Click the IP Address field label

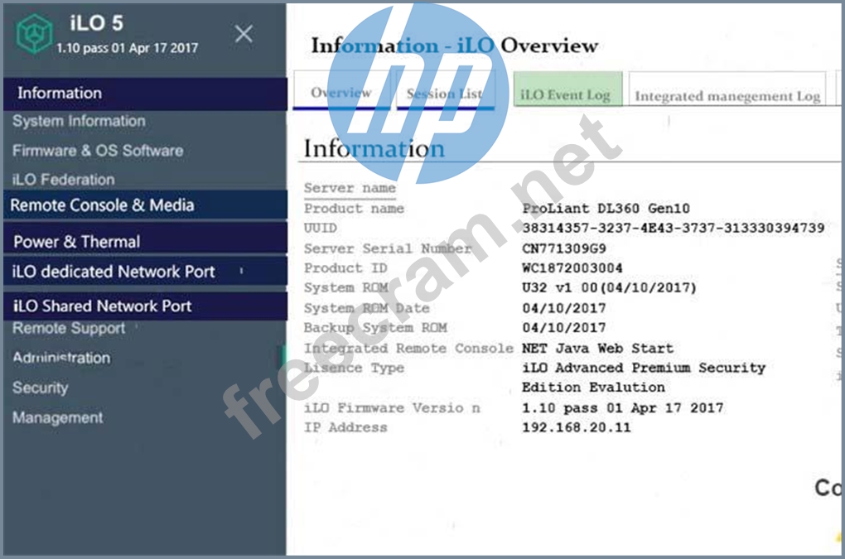(x=345, y=427)
